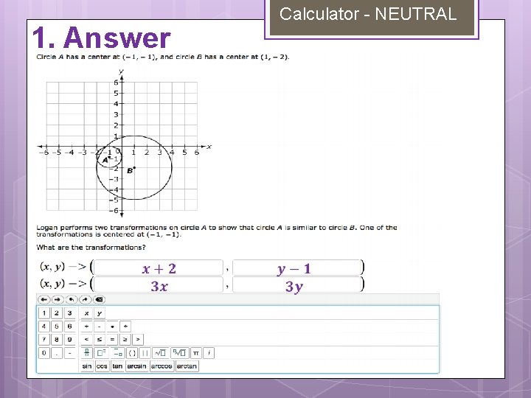Click number key 4
This screenshot has width=531, height=398.
pos(44,327)
